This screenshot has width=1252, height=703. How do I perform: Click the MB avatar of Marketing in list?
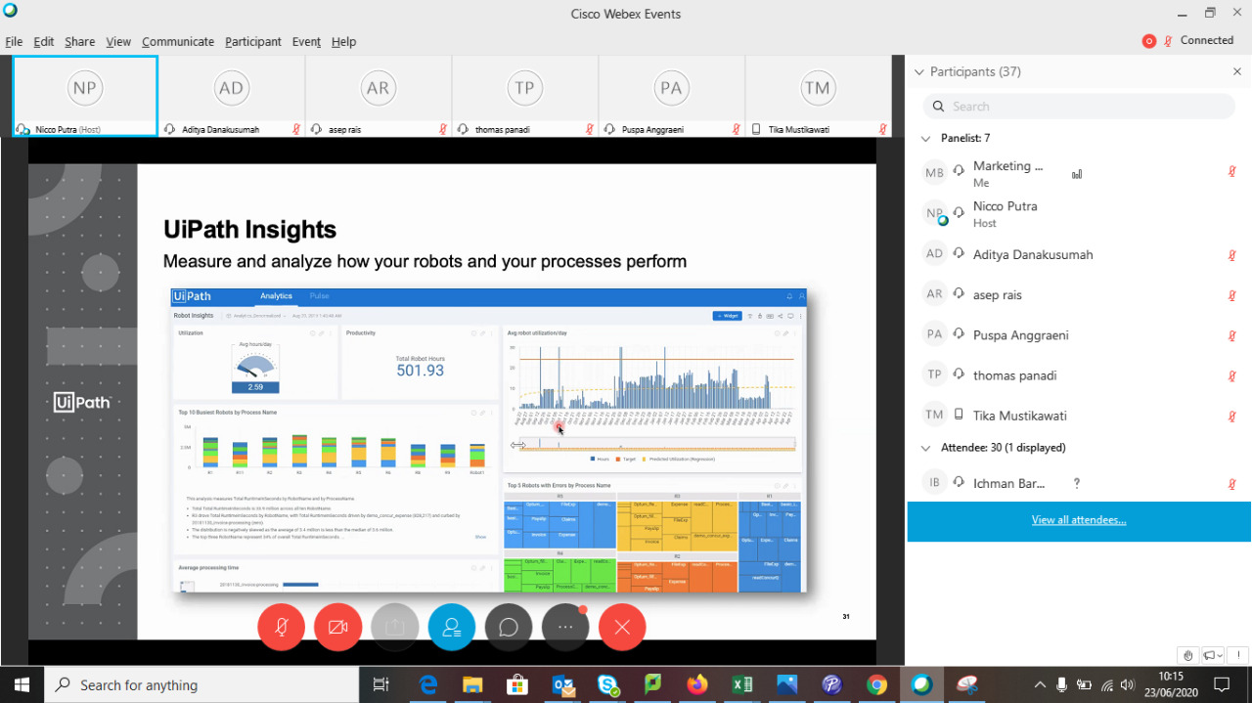pos(935,173)
